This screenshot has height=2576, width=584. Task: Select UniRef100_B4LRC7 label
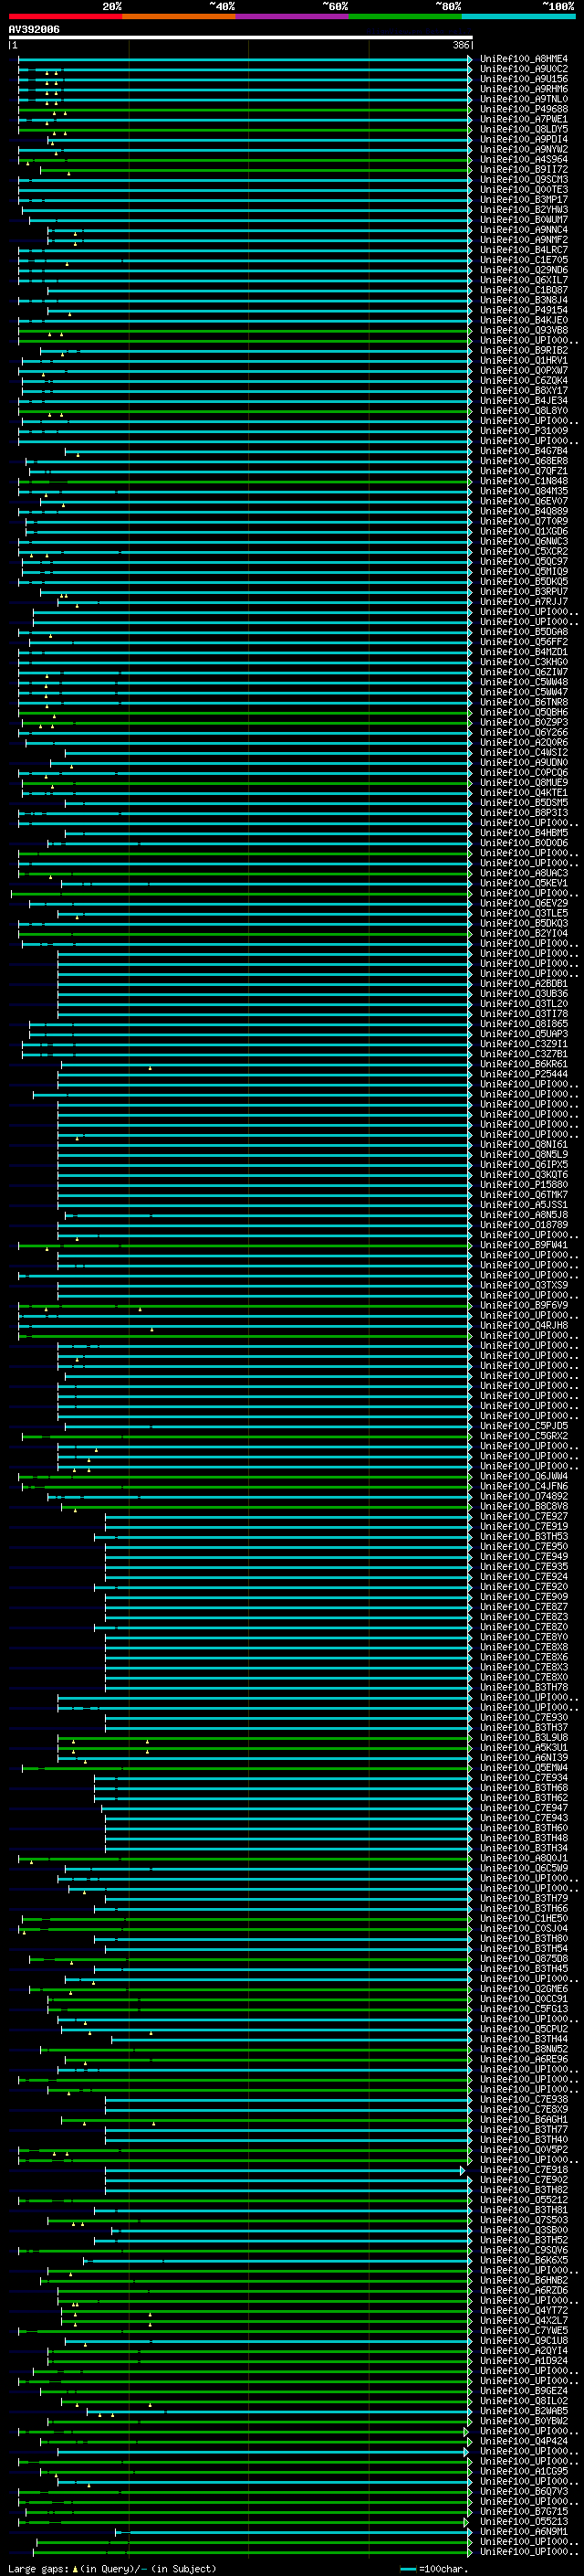(x=524, y=250)
